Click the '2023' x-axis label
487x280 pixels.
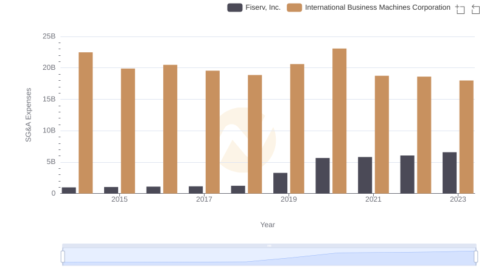tap(458, 199)
